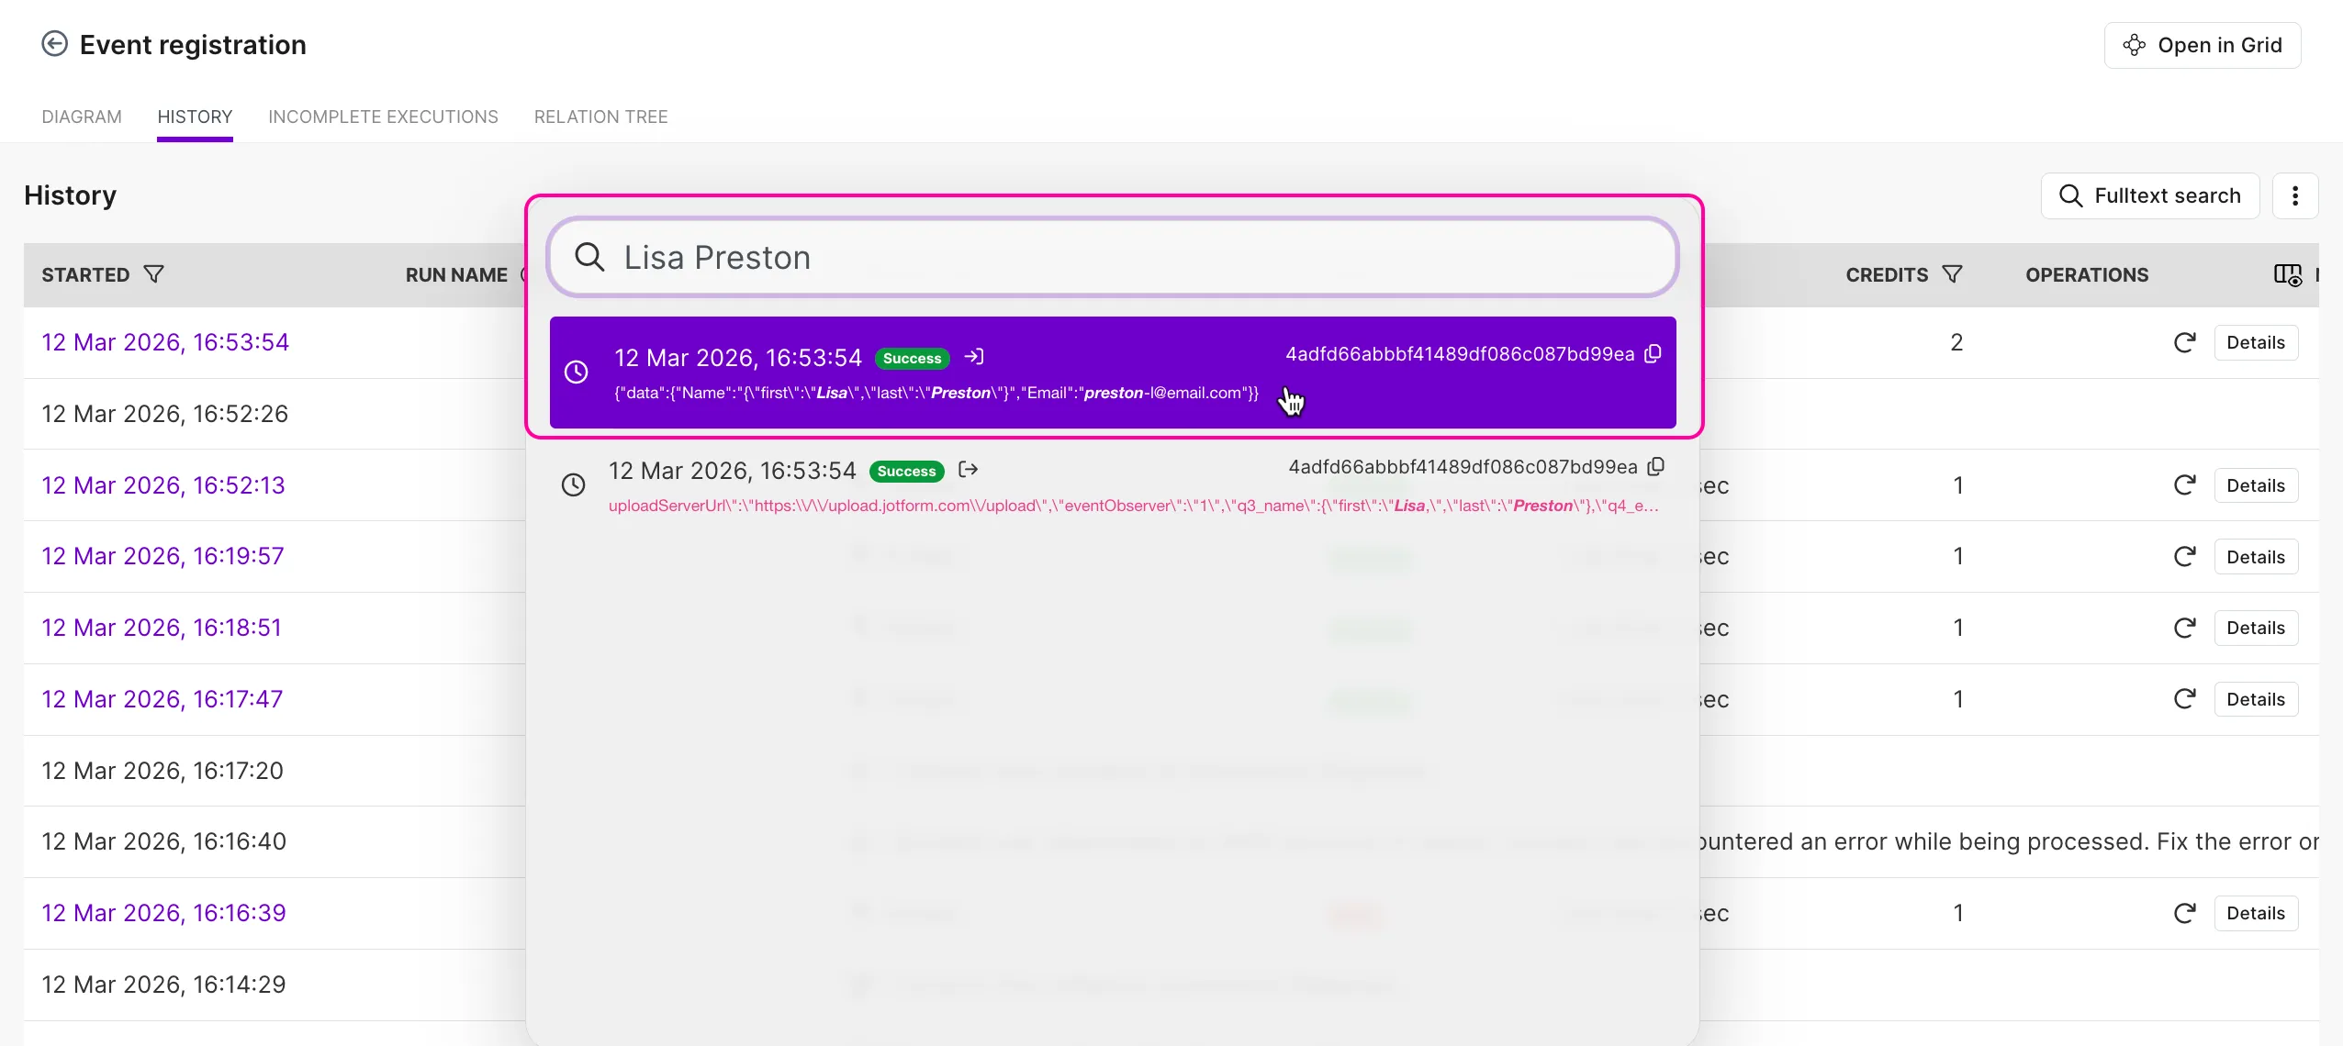Click the Lisa Preston search input field

click(1113, 257)
